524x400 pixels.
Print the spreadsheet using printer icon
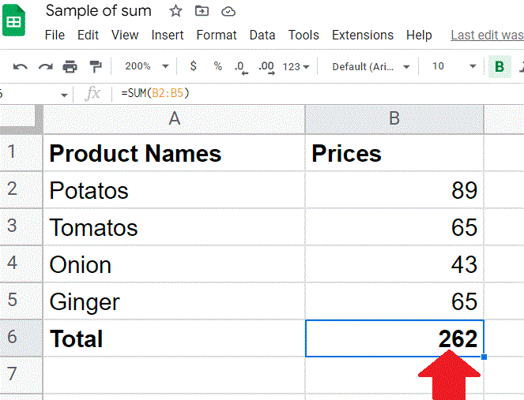70,67
